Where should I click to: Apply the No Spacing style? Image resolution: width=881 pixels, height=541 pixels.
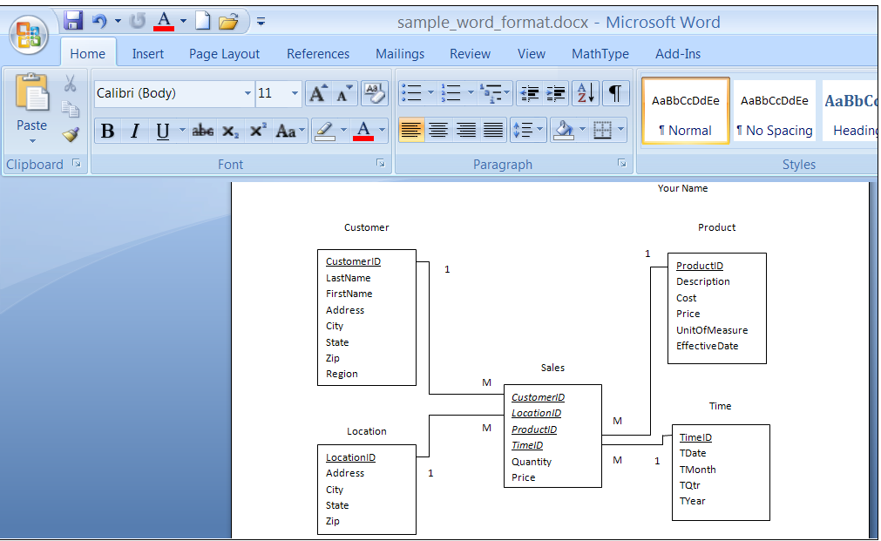pyautogui.click(x=774, y=112)
